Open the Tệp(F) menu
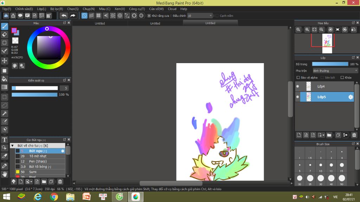Image resolution: width=360 pixels, height=202 pixels. tap(7, 9)
